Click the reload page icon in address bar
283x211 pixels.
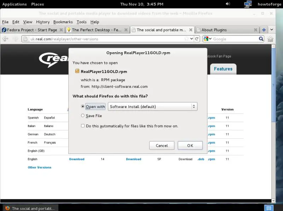(197, 39)
